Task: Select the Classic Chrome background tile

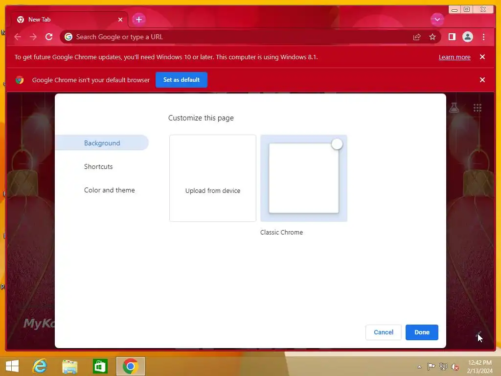Action: (303, 178)
